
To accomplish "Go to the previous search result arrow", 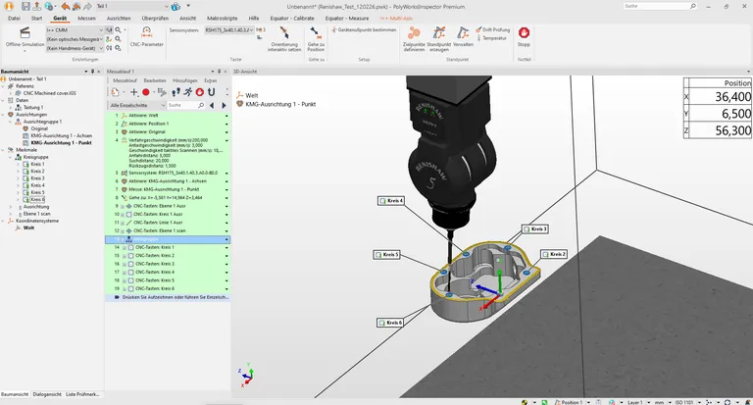I will click(212, 105).
